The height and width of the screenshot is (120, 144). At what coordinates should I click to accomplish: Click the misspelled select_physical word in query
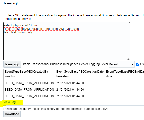14,25
